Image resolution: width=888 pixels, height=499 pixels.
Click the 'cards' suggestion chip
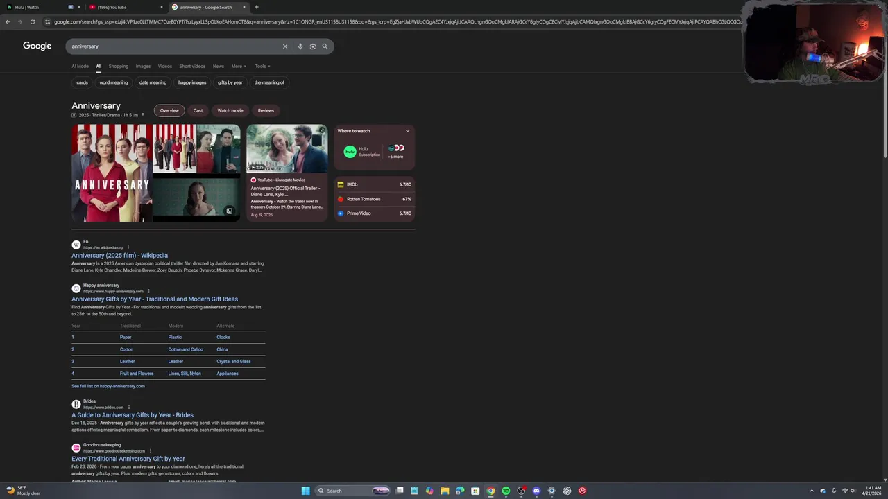click(83, 82)
